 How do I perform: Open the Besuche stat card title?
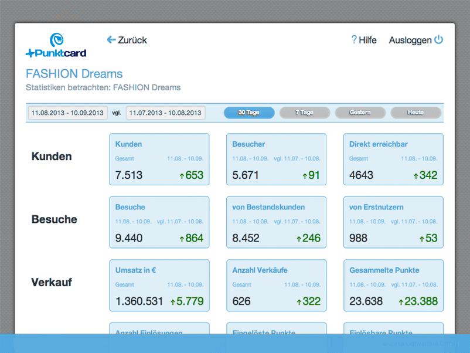pyautogui.click(x=130, y=207)
